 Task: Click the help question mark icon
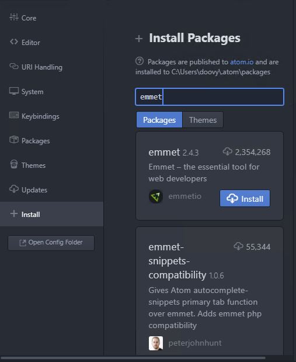click(x=140, y=61)
